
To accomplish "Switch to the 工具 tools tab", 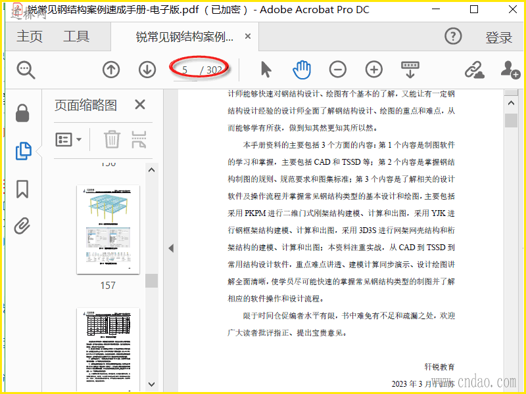I will [x=76, y=36].
